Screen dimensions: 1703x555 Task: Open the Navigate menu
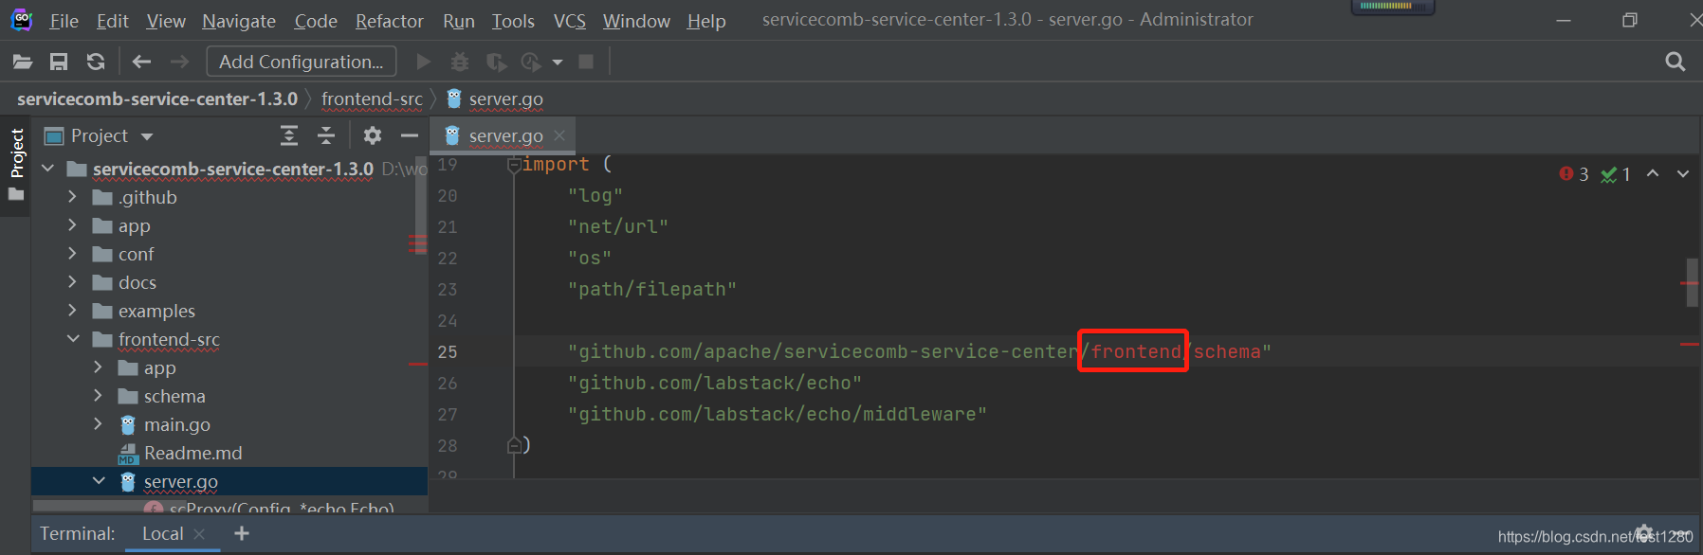tap(239, 21)
